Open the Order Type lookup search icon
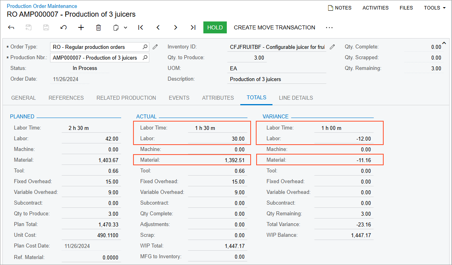 [145, 47]
